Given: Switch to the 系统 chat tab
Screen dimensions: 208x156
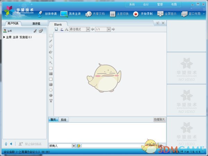Looking at the screenshot, I should pyautogui.click(x=63, y=120).
